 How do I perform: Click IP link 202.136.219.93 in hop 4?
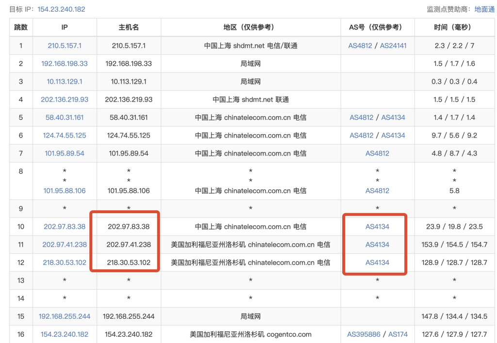65,99
